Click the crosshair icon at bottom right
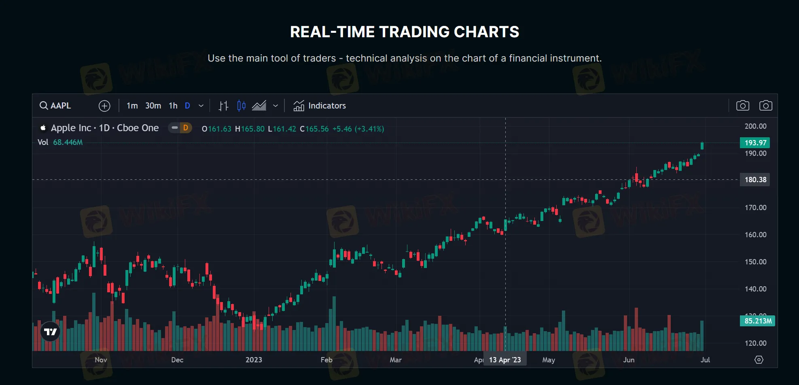This screenshot has height=385, width=799. pyautogui.click(x=759, y=359)
